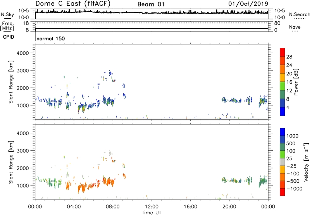The height and width of the screenshot is (215, 310).
Task: Select the '18' tick on the frequency axis
Action: [26, 23]
